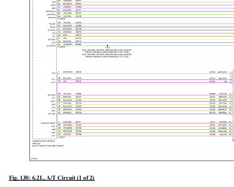Select VIO wire color at right connector pin 4
This screenshot has height=187, width=234.
coord(225,81)
